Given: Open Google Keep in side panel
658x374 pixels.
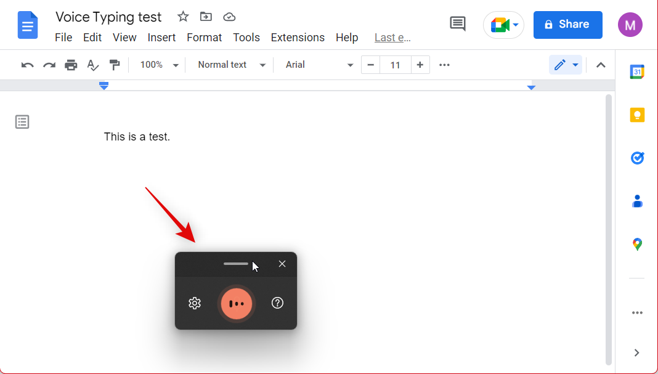Looking at the screenshot, I should coord(637,115).
